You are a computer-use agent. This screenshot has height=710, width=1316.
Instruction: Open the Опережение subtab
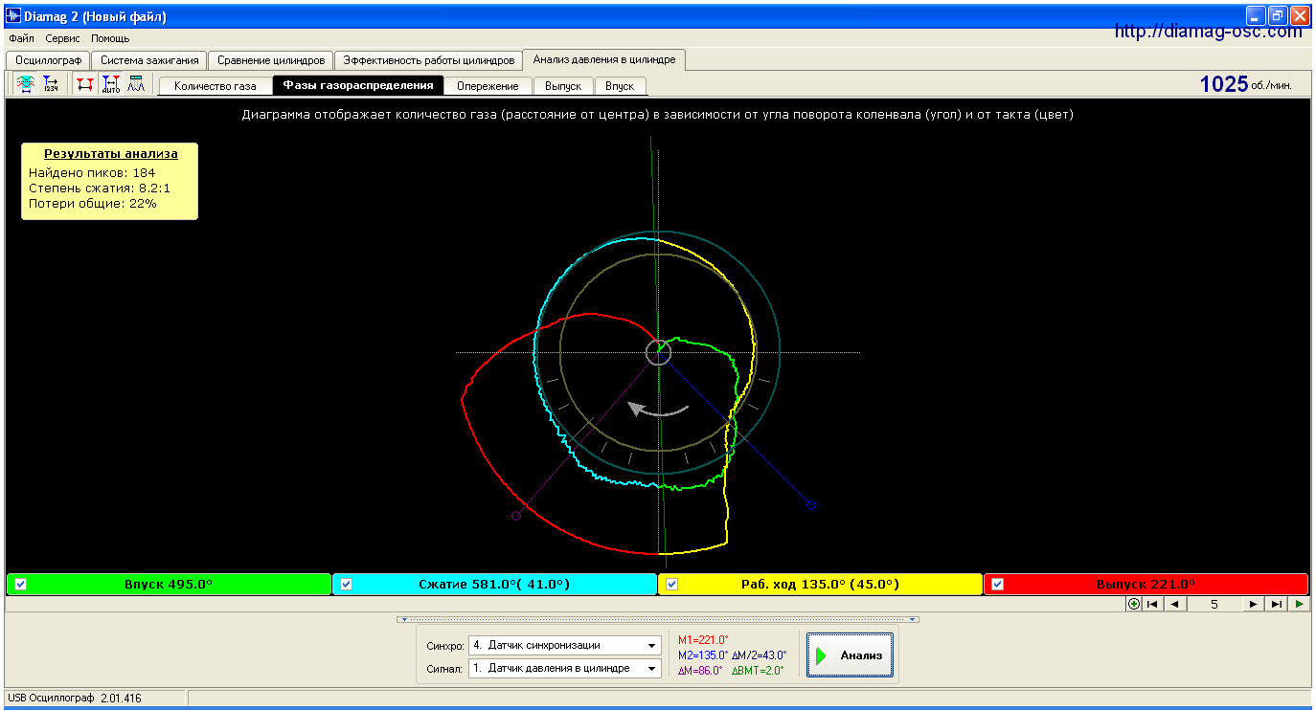click(x=488, y=86)
